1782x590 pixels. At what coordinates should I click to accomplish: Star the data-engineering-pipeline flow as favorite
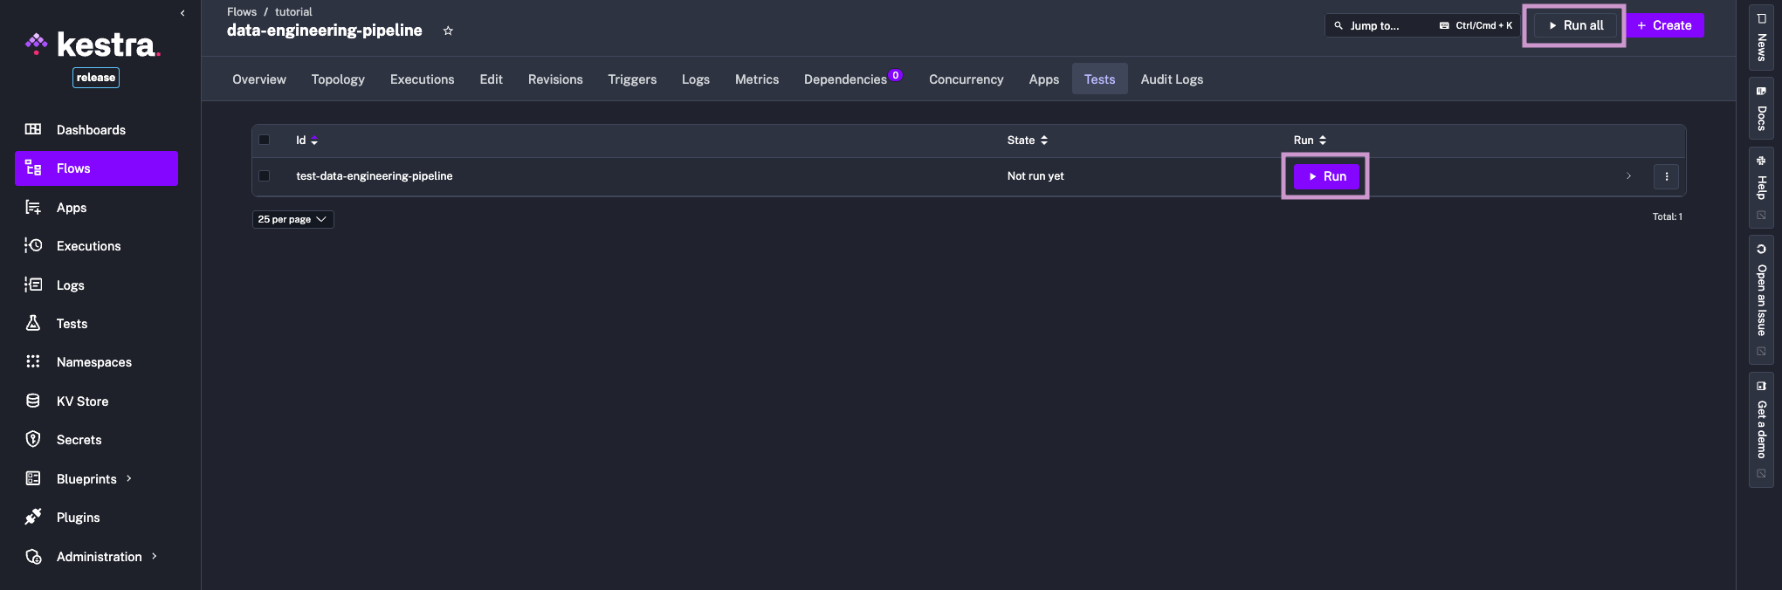[448, 31]
